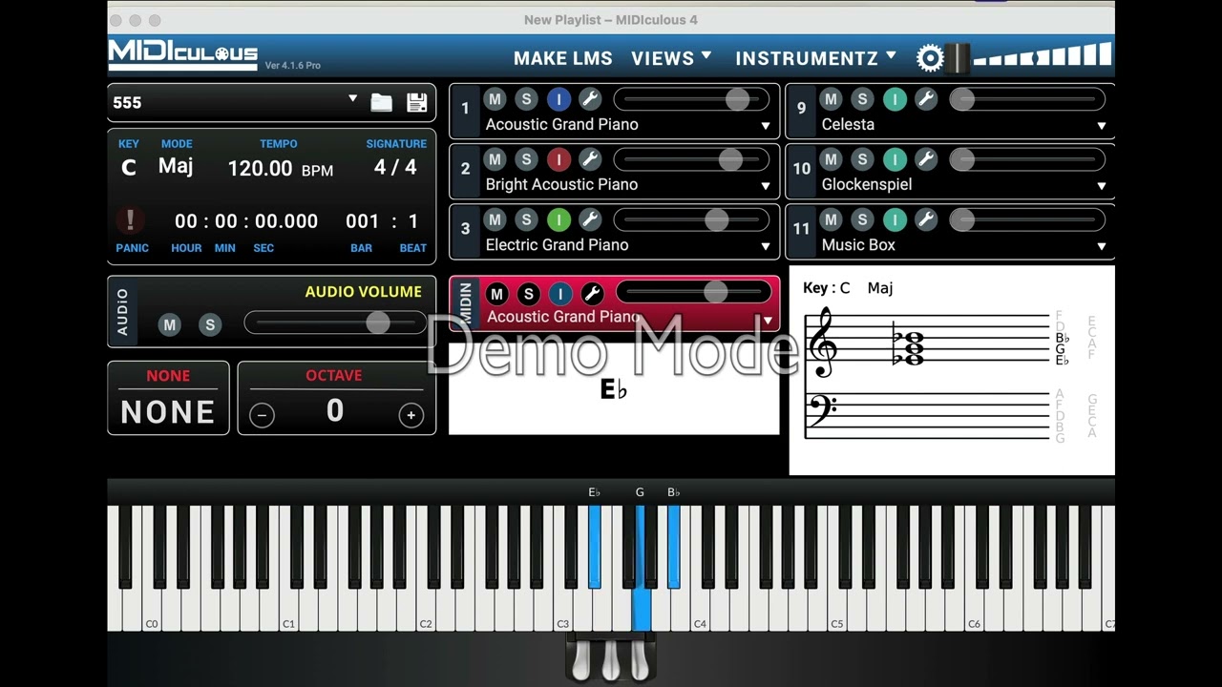Open the VIEWS menu
The width and height of the screenshot is (1222, 687).
point(671,58)
